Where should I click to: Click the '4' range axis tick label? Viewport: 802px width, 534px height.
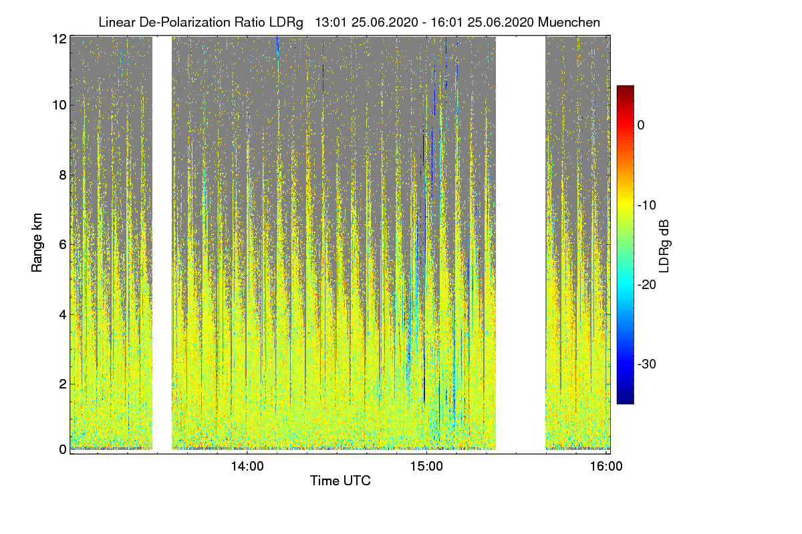coord(63,314)
